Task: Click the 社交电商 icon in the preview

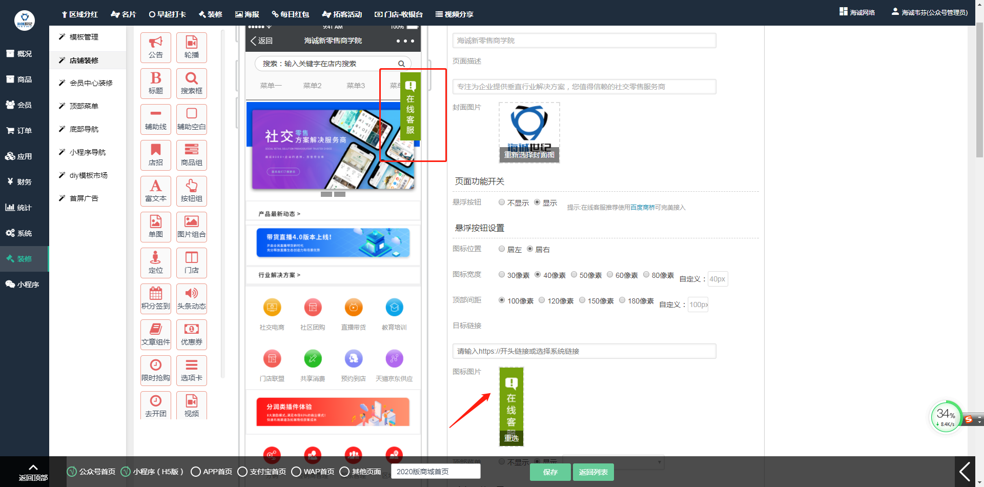Action: pos(272,308)
